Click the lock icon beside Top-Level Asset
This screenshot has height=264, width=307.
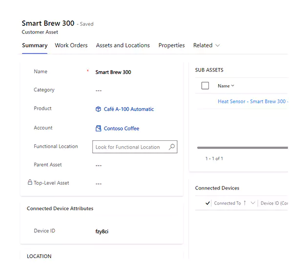pos(30,182)
